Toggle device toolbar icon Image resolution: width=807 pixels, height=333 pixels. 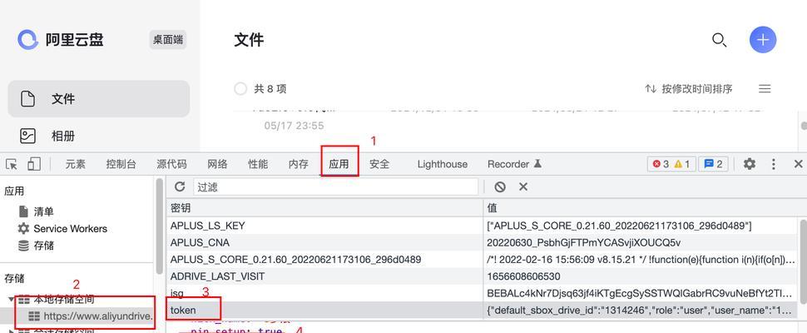click(34, 164)
